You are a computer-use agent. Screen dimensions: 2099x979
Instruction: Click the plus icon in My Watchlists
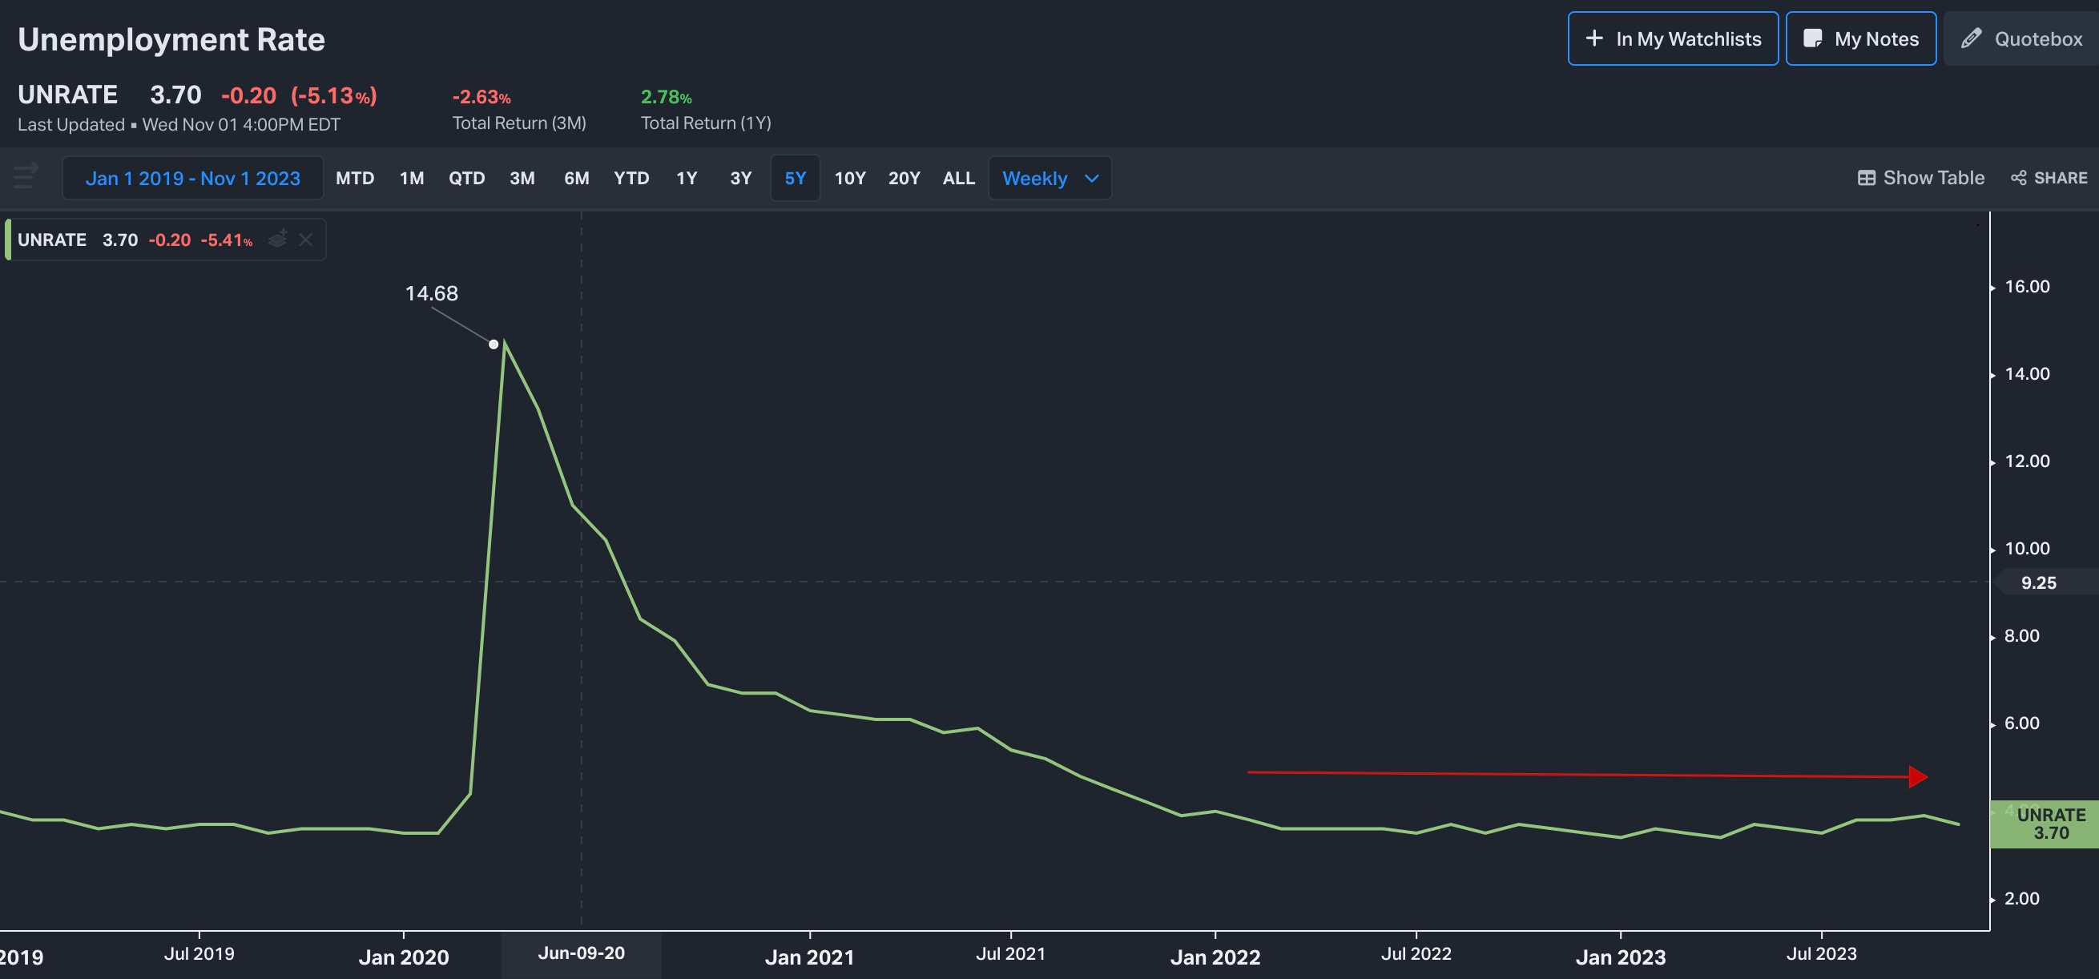1593,38
